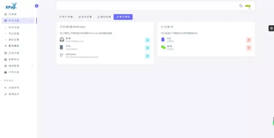Switch to the 安全设置 tab

tap(85, 17)
